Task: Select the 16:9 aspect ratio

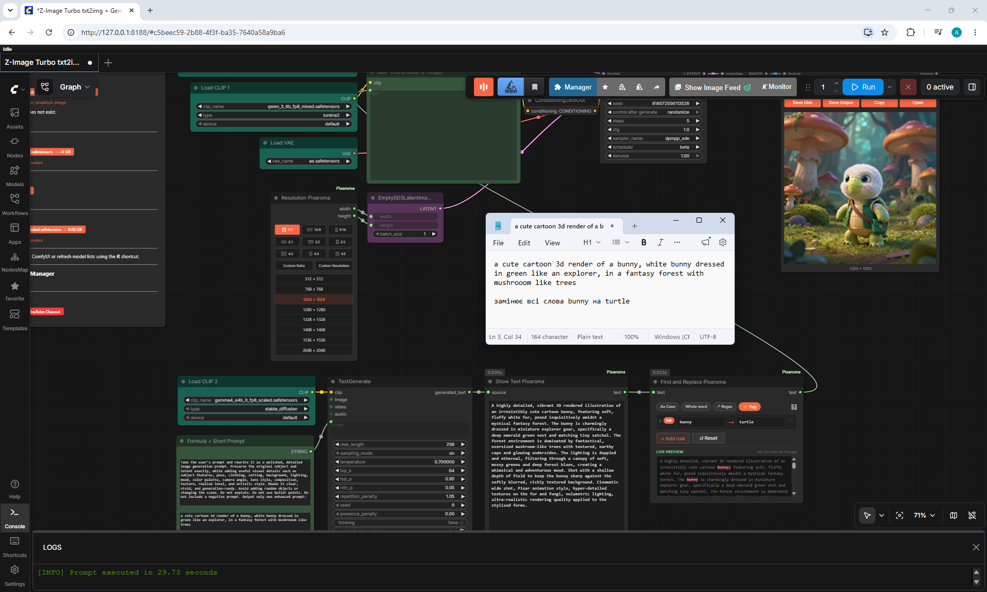Action: click(314, 230)
